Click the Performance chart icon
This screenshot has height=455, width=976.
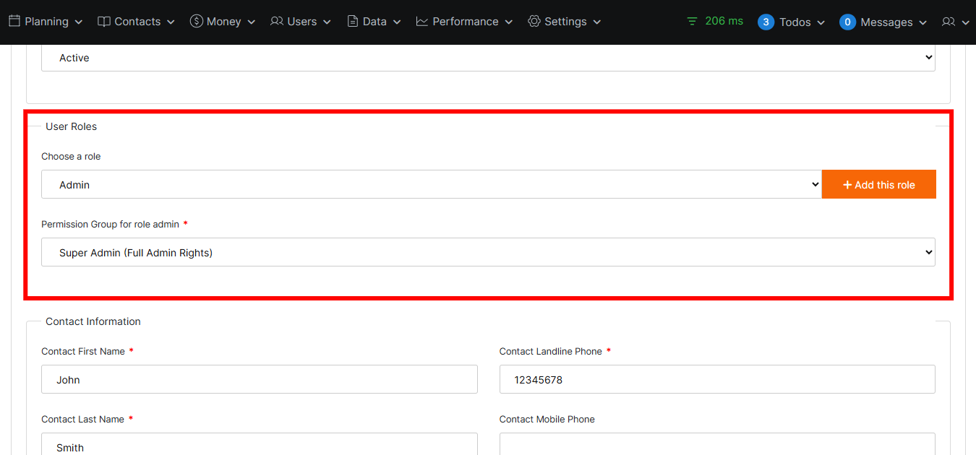(422, 22)
